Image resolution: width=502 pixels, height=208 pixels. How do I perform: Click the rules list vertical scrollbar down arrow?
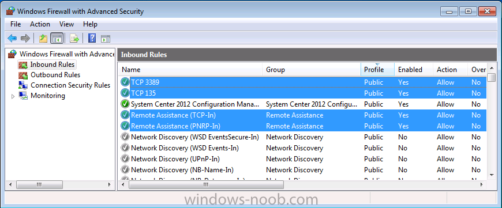point(492,175)
